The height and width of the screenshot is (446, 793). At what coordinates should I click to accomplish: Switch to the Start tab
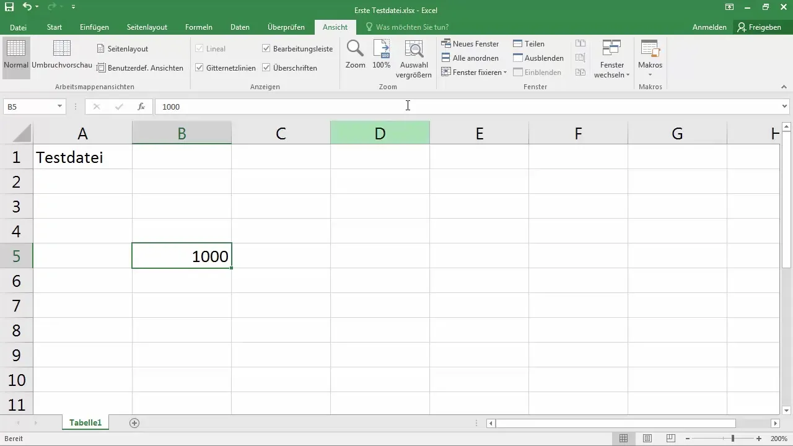(54, 27)
